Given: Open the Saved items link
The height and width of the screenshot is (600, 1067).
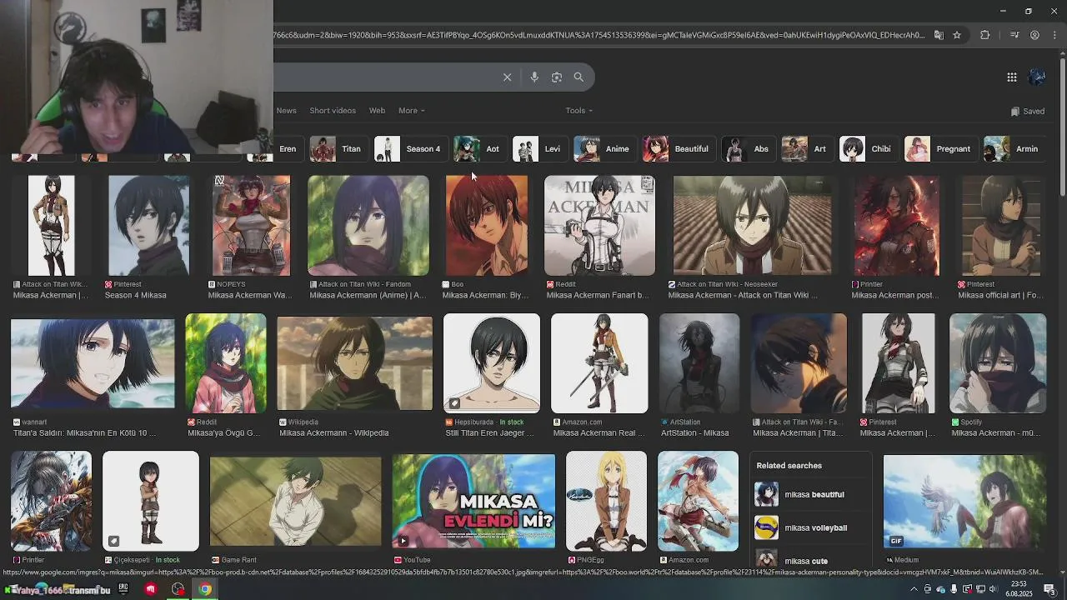Looking at the screenshot, I should click(x=1027, y=111).
